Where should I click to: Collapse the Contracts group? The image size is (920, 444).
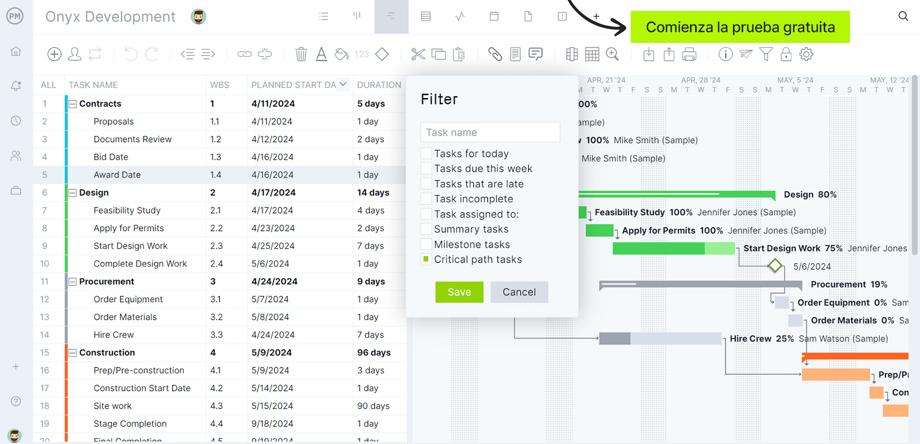(73, 104)
